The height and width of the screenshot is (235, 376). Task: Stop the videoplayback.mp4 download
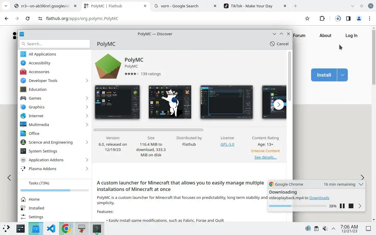[x=351, y=206]
